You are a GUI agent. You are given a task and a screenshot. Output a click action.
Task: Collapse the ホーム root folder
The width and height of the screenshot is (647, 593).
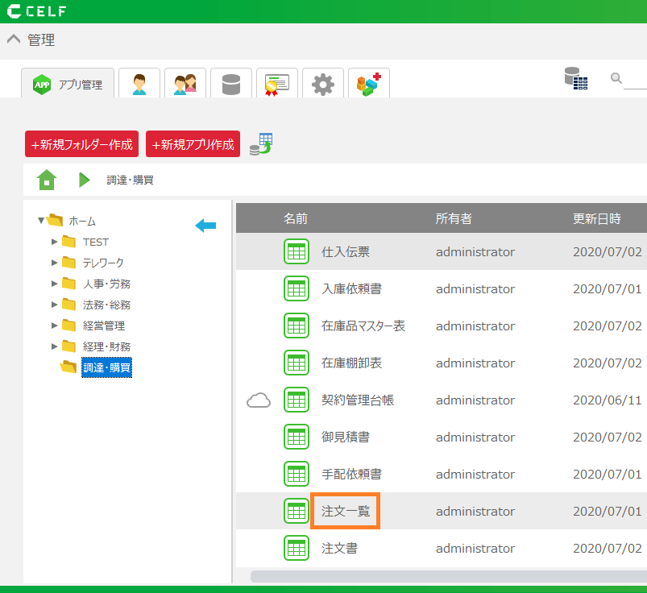tap(41, 220)
